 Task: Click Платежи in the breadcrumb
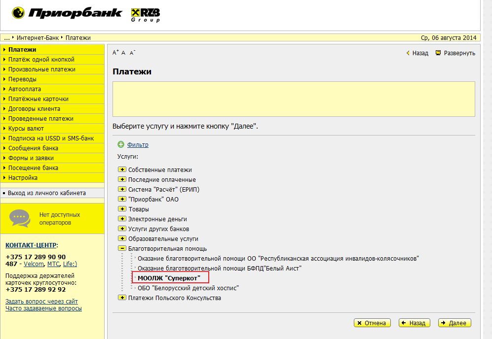[x=78, y=38]
